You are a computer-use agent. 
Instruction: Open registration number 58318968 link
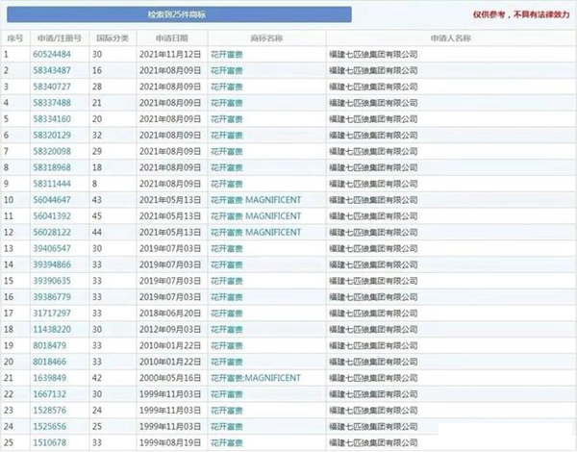(52, 168)
